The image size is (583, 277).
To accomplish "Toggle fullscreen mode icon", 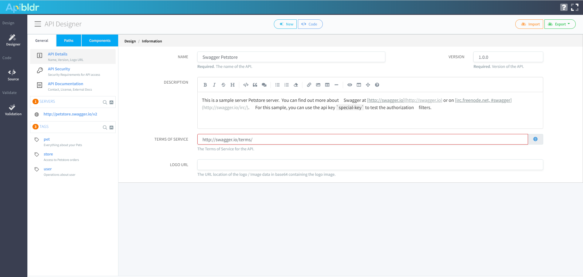I will tap(575, 7).
